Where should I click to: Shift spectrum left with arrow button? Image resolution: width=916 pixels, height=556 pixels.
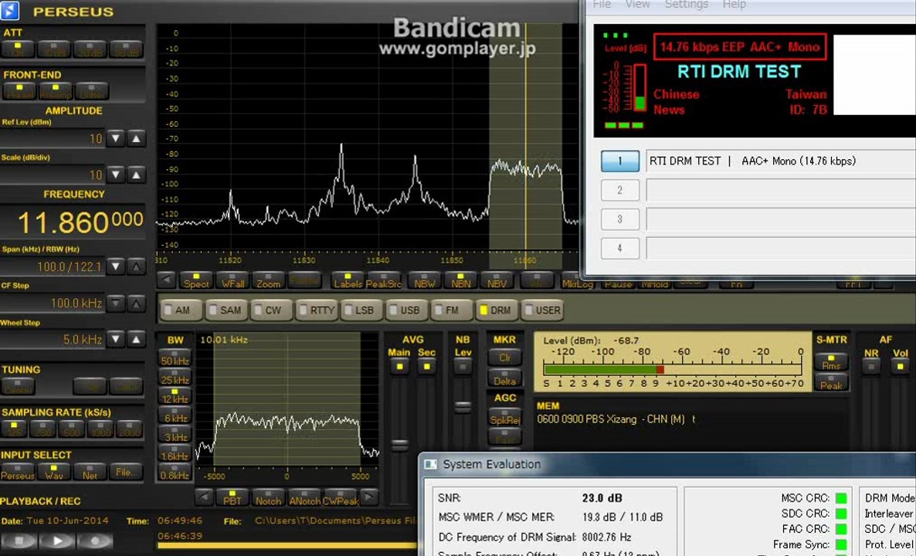(x=167, y=280)
